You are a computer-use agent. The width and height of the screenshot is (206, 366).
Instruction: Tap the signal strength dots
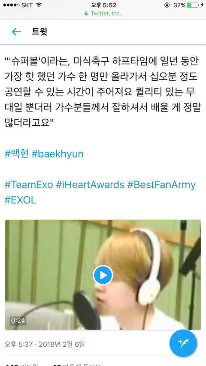click(12, 5)
